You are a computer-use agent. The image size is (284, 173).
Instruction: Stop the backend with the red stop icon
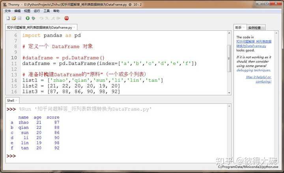pyautogui.click(x=67, y=18)
